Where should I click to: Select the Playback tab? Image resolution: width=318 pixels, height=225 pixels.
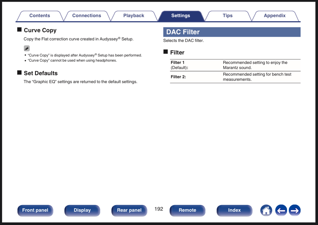pos(134,16)
